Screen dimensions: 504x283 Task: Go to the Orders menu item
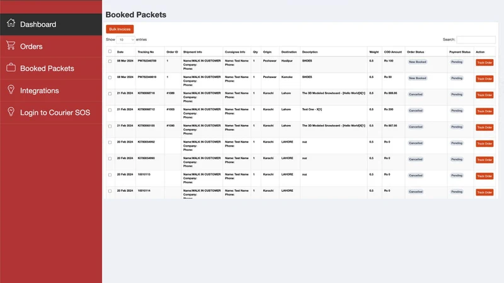coord(51,47)
